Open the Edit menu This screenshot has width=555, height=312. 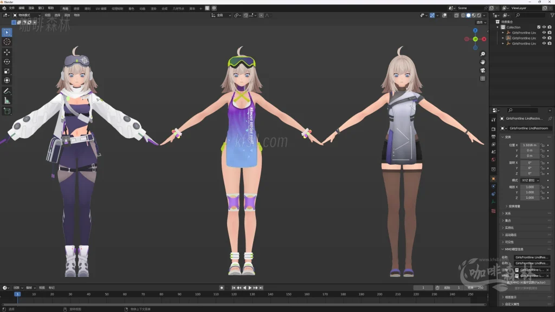click(x=22, y=8)
